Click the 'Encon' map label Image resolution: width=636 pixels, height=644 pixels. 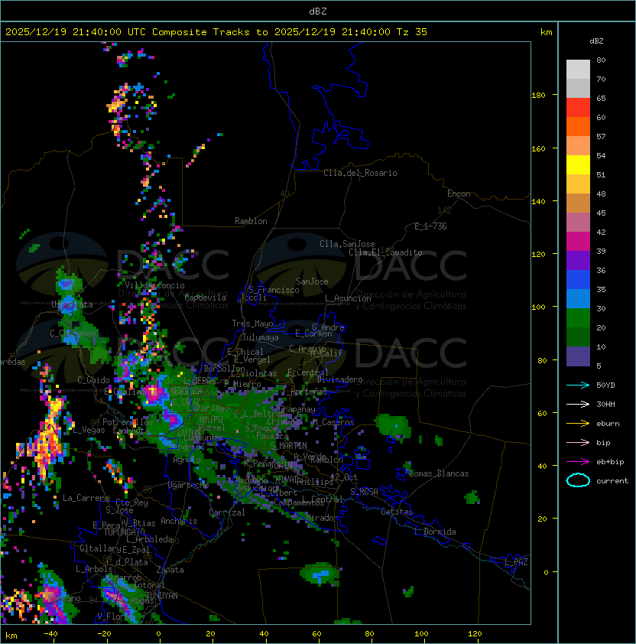click(459, 194)
